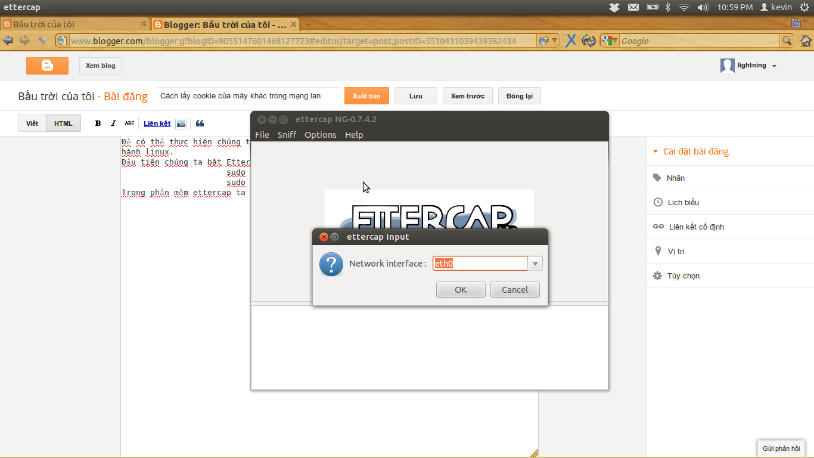Click the browser forward arrow
The width and height of the screenshot is (814, 458).
pos(24,41)
